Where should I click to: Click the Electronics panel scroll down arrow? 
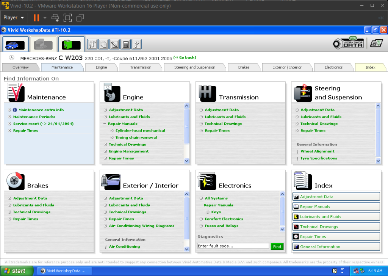tap(282, 229)
